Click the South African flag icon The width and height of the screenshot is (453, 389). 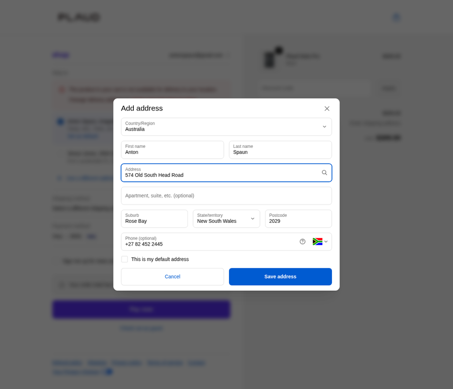click(317, 242)
